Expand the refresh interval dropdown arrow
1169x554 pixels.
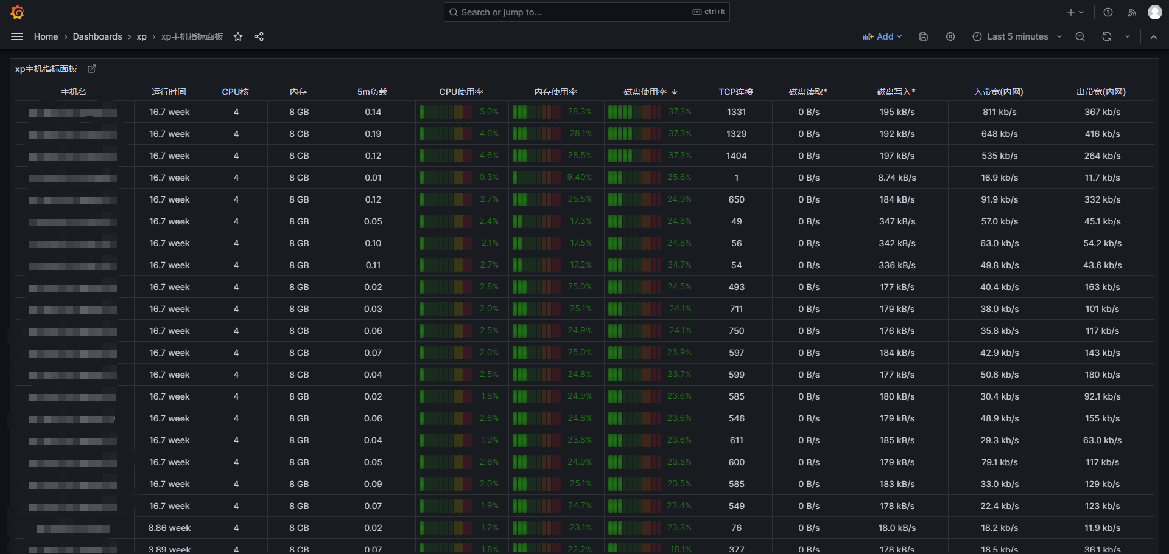(1128, 36)
